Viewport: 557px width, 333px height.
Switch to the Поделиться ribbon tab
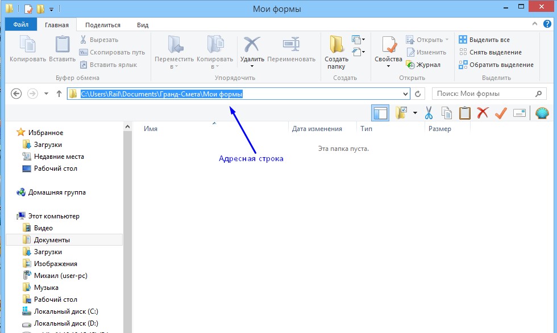pyautogui.click(x=103, y=25)
